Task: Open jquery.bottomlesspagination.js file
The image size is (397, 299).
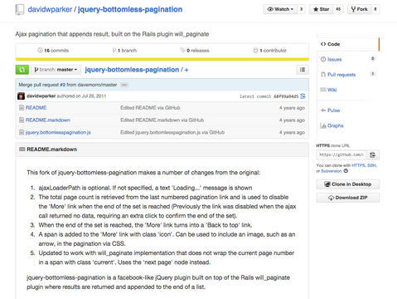Action: click(58, 132)
